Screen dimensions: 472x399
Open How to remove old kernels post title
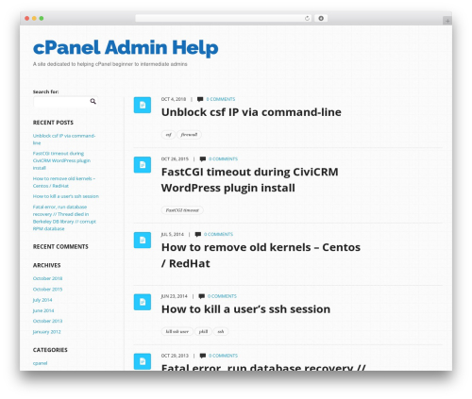pos(261,256)
